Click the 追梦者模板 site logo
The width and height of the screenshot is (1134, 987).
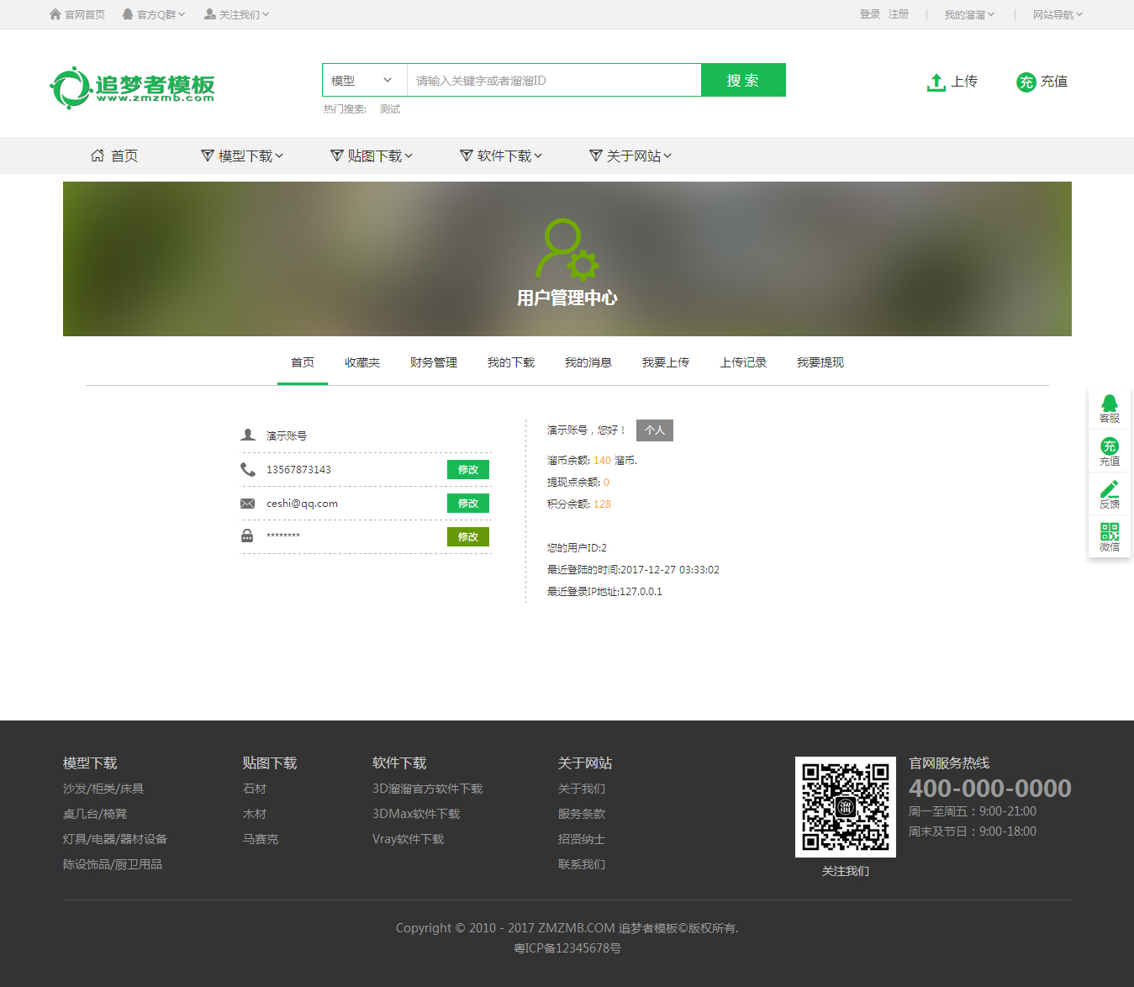tap(133, 87)
